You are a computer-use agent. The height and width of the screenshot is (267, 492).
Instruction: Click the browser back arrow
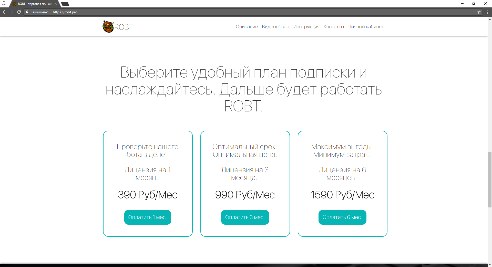point(5,12)
